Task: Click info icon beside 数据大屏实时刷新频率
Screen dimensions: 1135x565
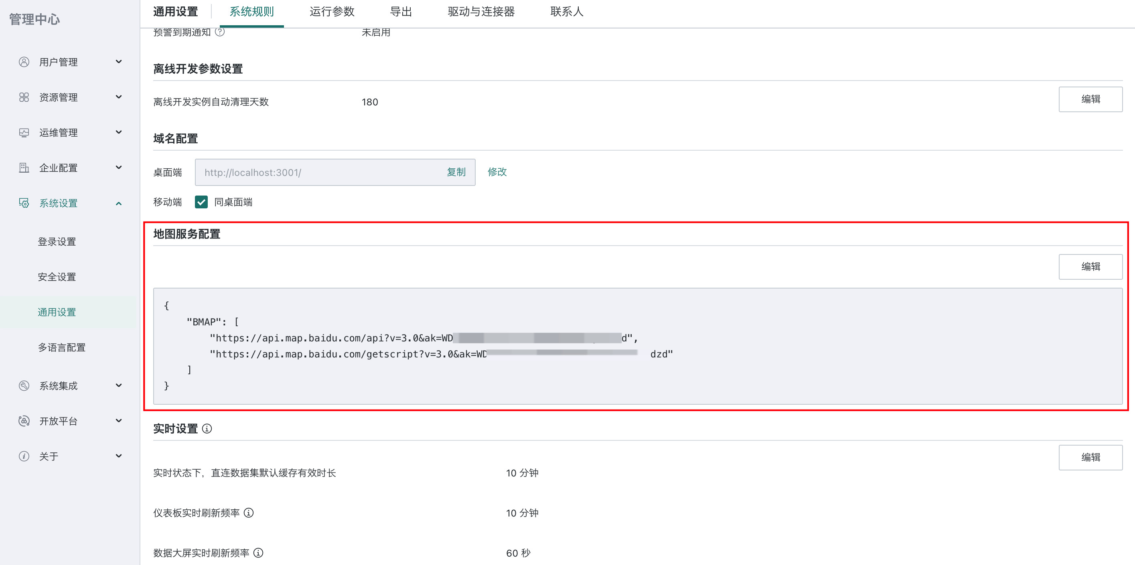Action: 258,553
